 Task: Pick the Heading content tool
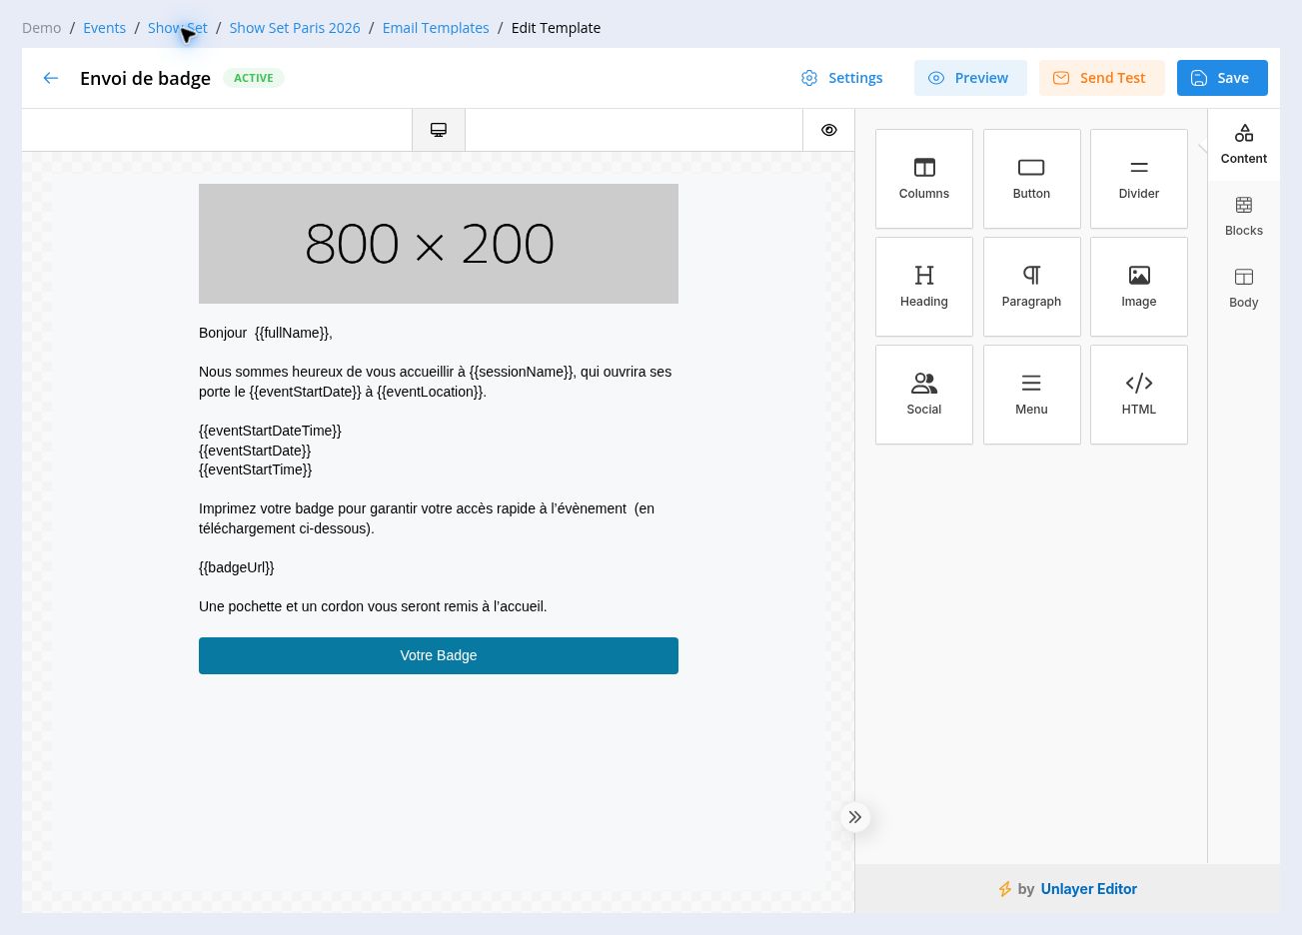[923, 287]
